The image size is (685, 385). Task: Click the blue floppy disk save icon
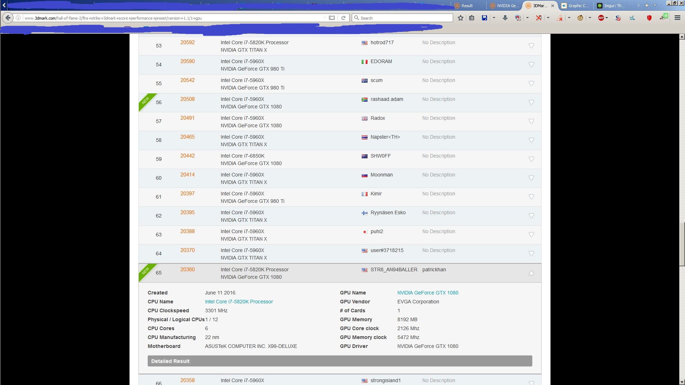[484, 18]
